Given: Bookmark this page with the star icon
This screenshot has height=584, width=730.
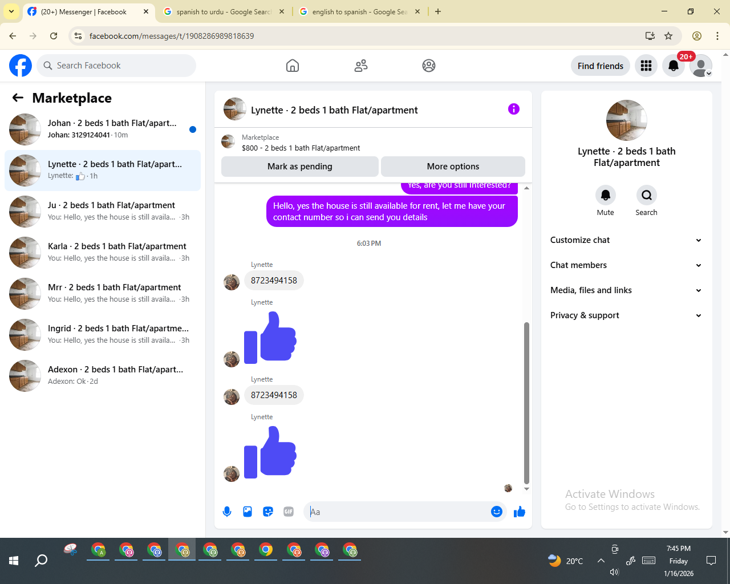Looking at the screenshot, I should point(668,36).
